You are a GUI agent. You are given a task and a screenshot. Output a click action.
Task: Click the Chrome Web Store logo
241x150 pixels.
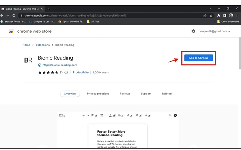(x=11, y=31)
